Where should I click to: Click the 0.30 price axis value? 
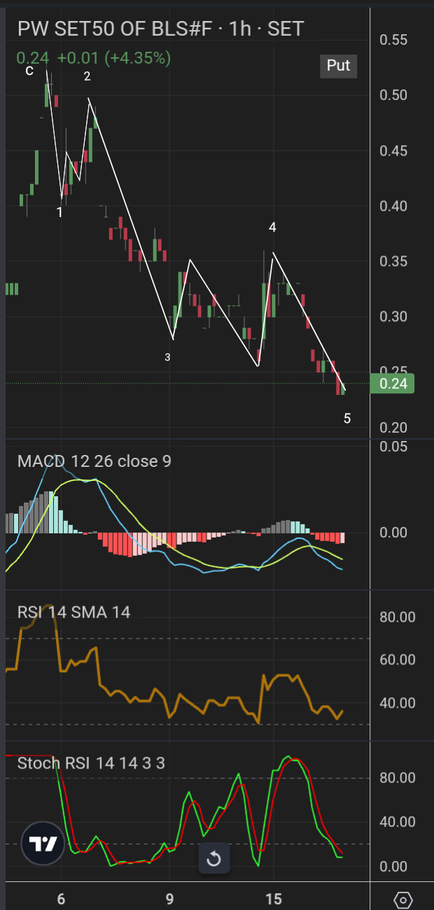tap(393, 316)
